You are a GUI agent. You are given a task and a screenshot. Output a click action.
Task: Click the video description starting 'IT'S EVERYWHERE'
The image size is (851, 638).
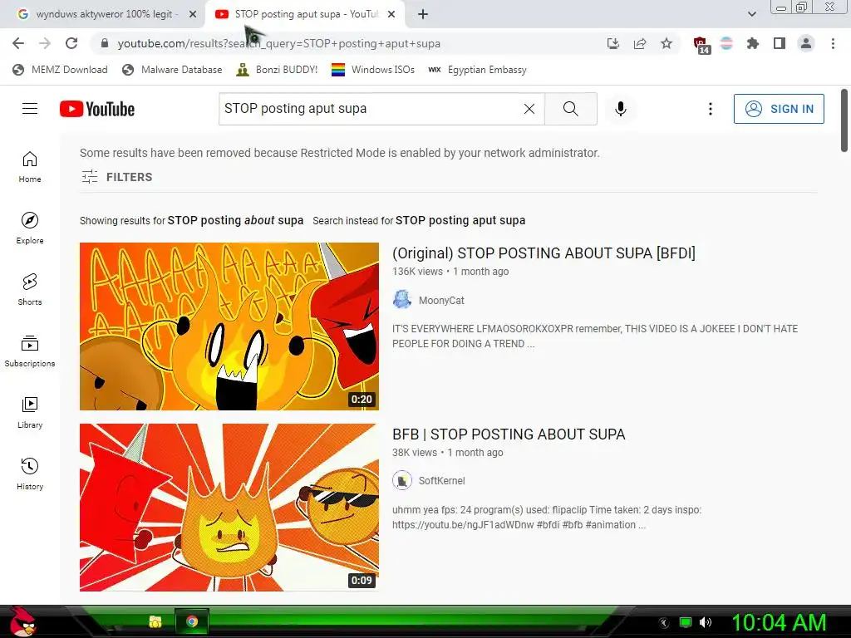[x=595, y=336]
